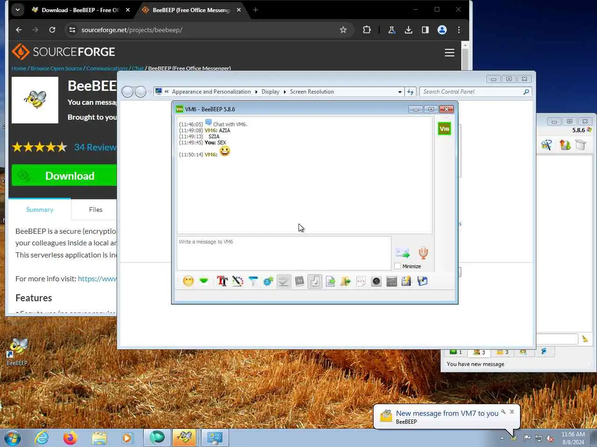Open the chat font selector (TT icon)
597x447 pixels.
(222, 281)
